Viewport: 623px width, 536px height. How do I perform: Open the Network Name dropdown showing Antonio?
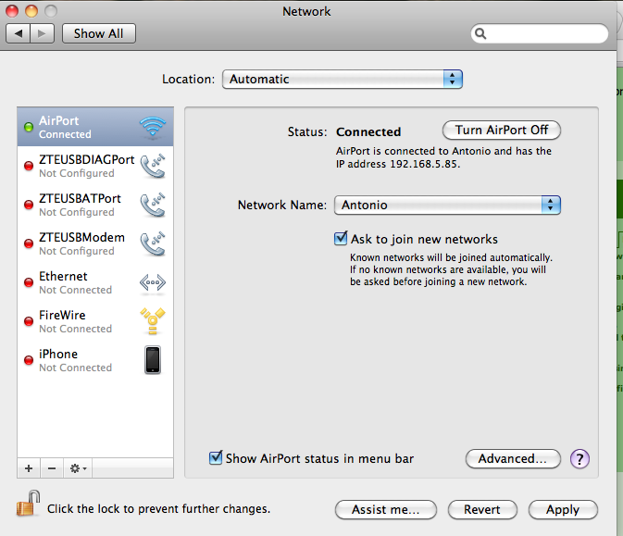coord(447,205)
